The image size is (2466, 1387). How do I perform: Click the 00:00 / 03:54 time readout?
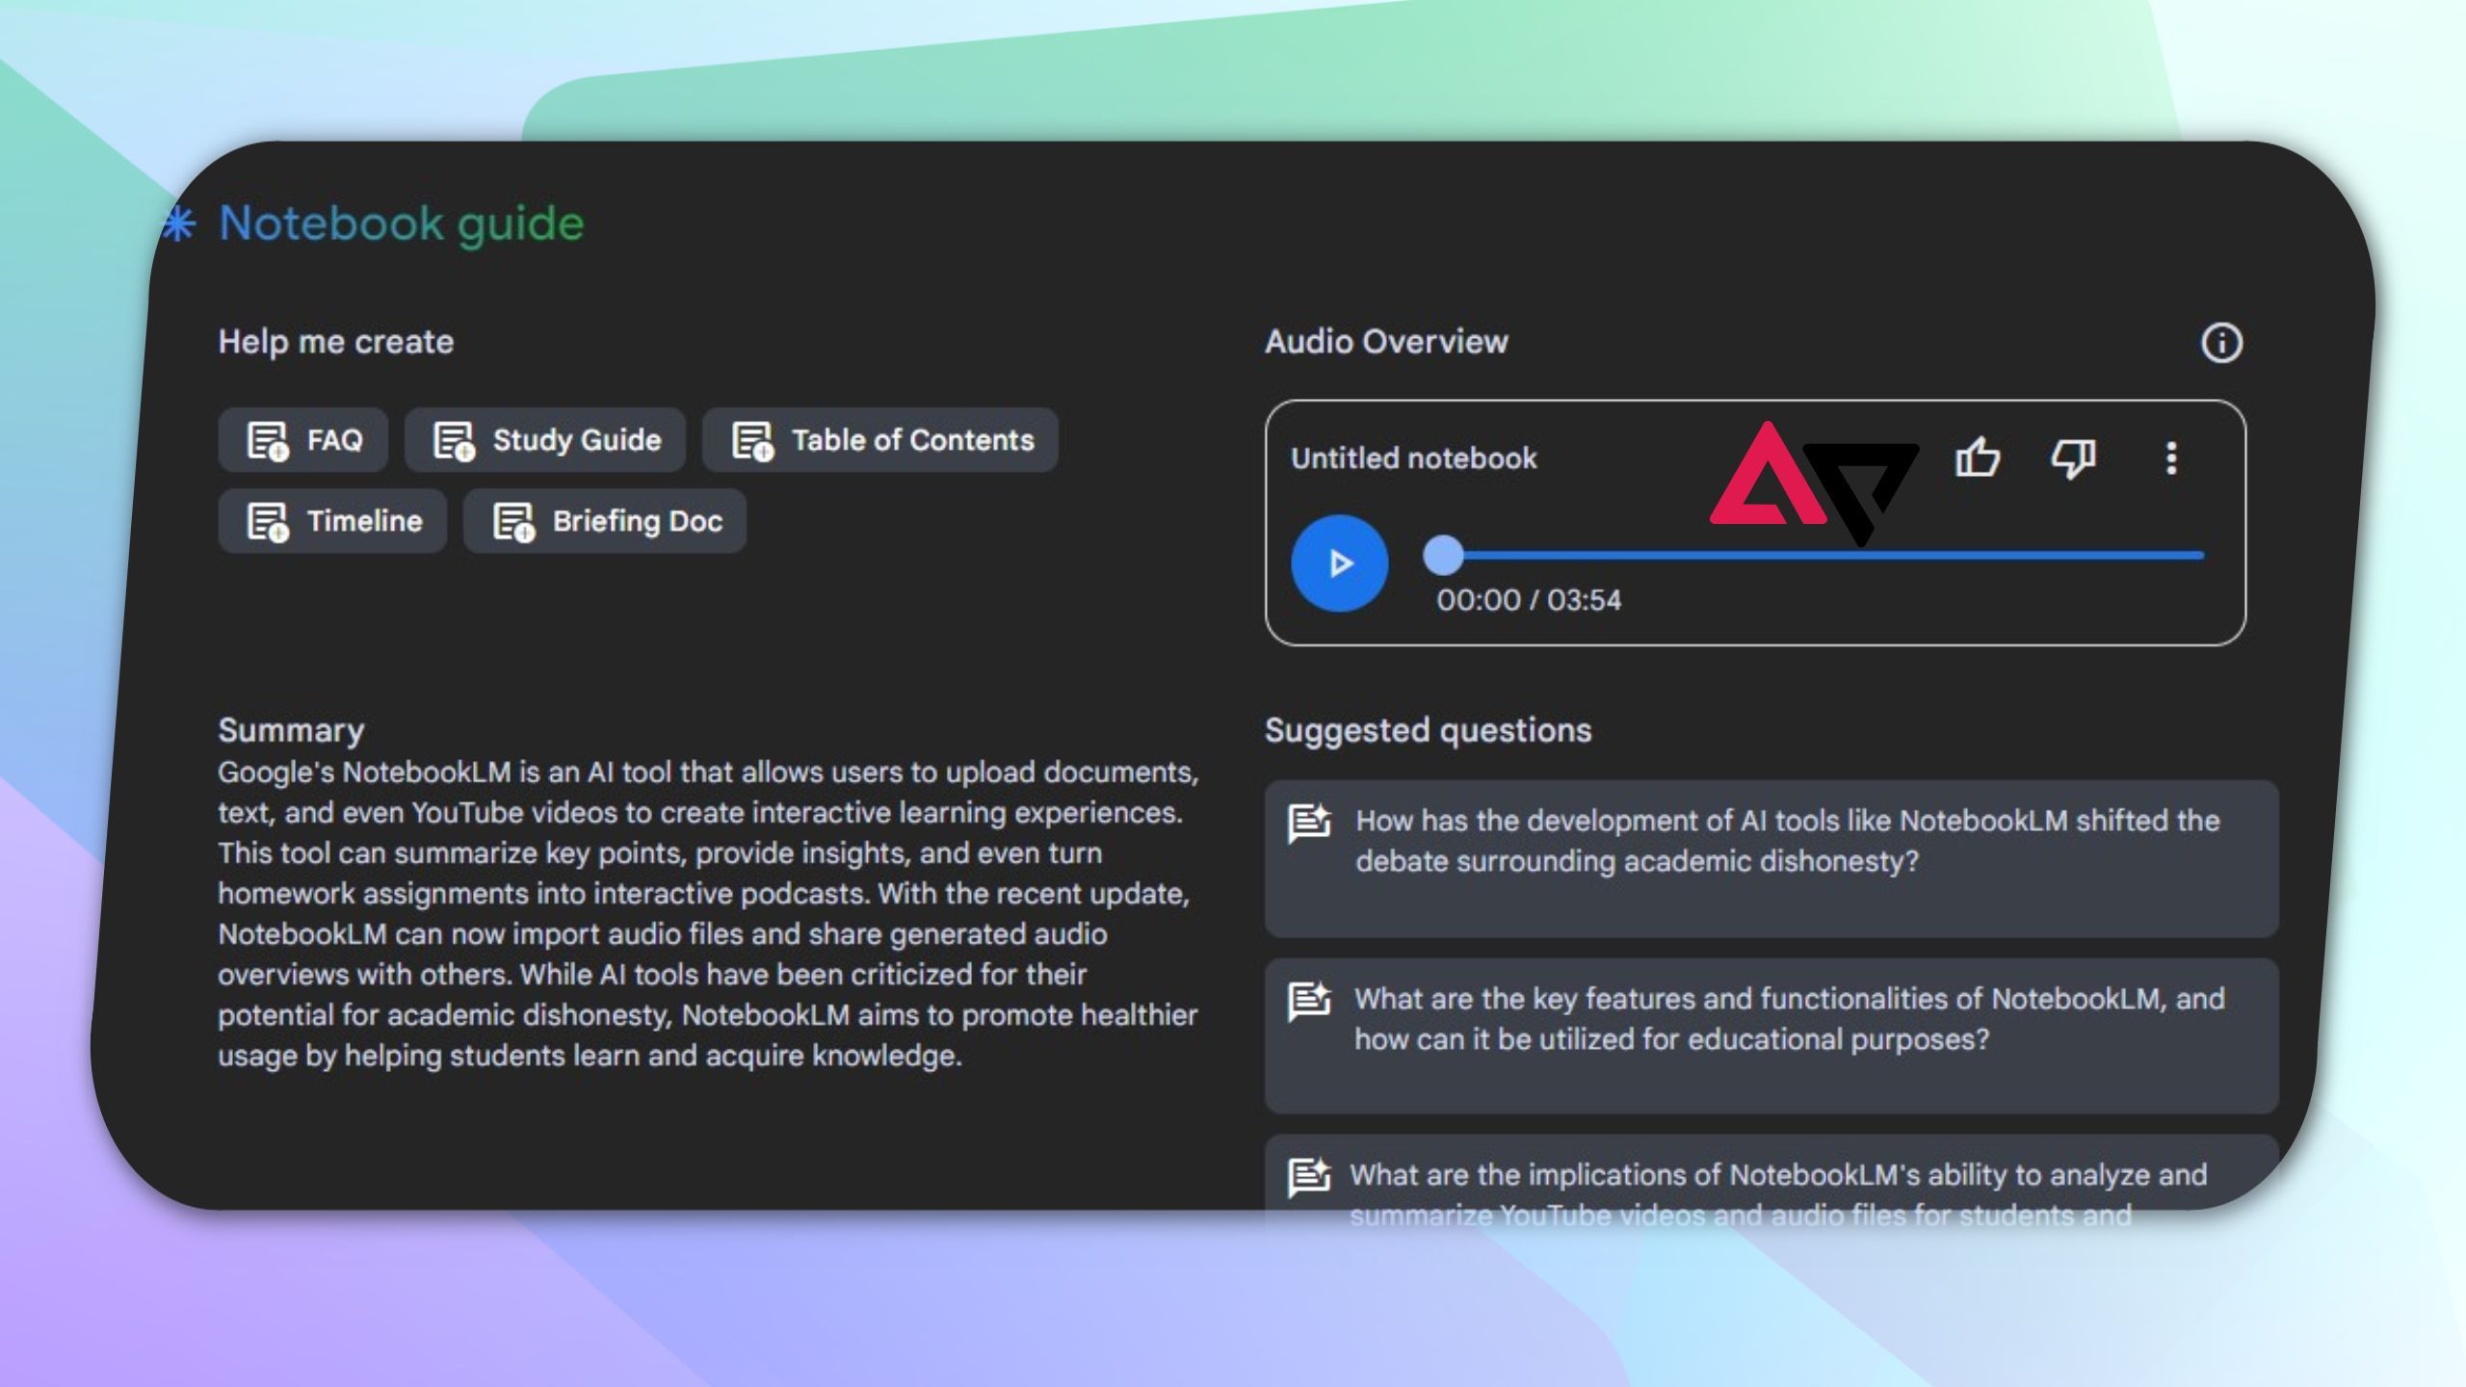tap(1529, 600)
